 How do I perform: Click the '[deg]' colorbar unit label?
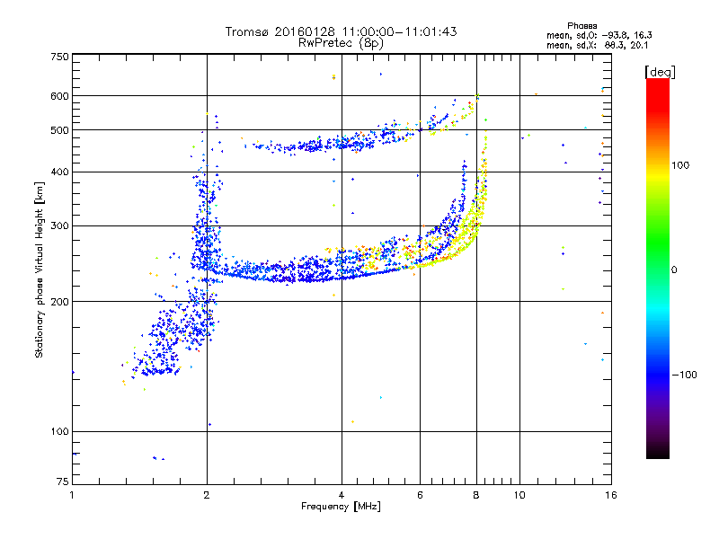[660, 72]
